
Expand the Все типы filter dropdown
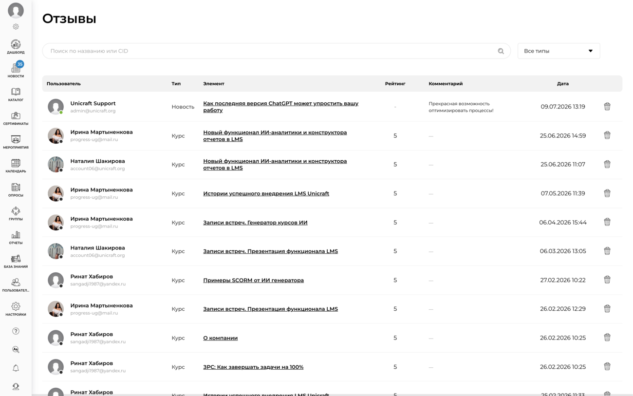coord(559,51)
